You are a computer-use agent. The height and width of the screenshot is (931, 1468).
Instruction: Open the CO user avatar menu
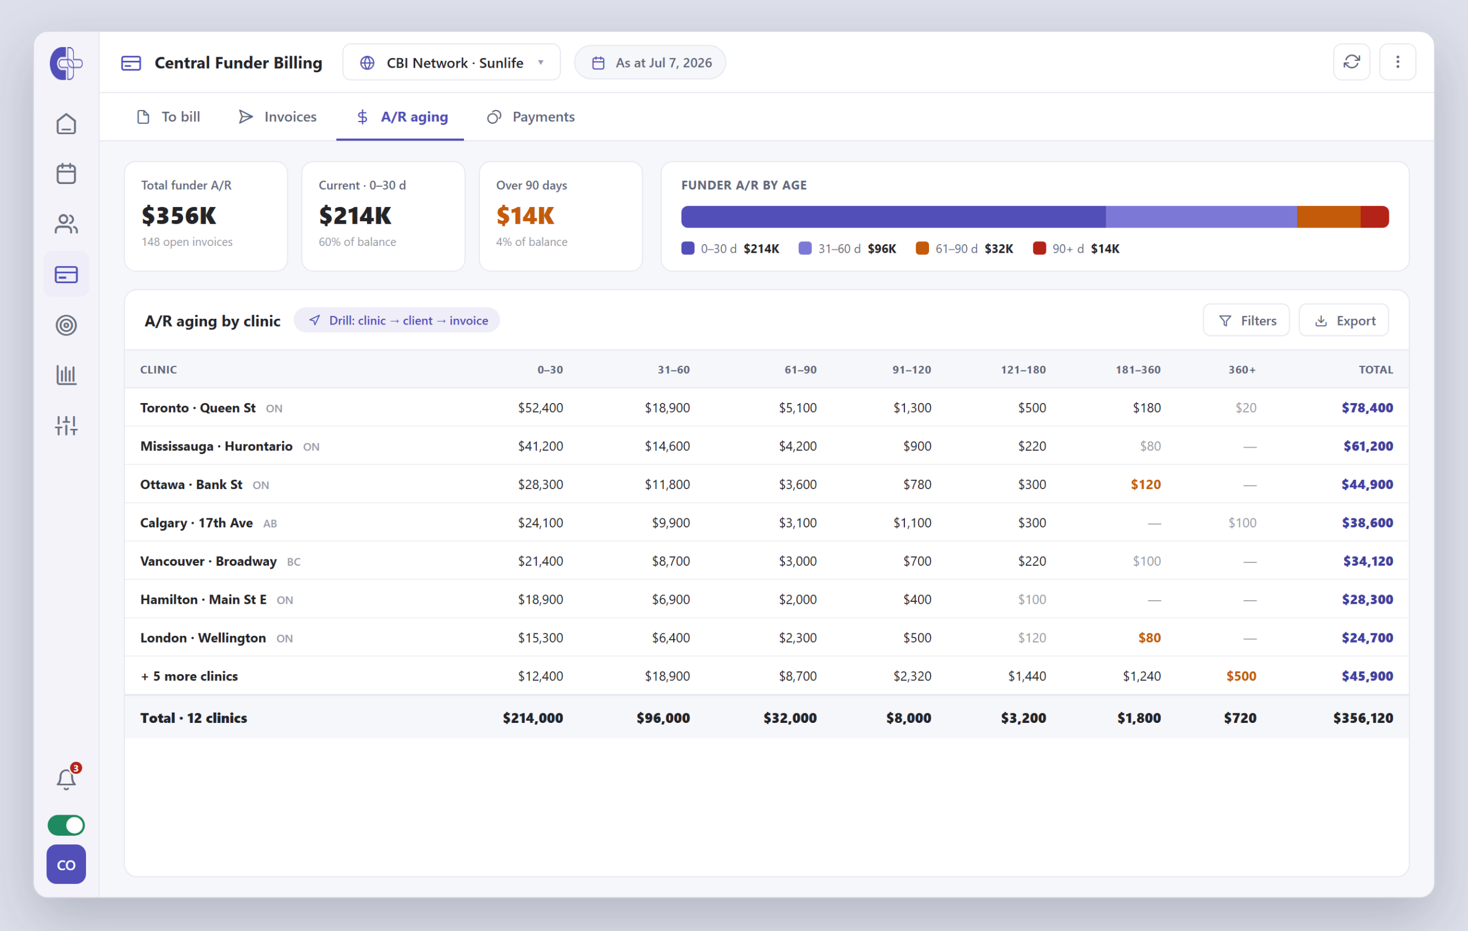pos(66,864)
